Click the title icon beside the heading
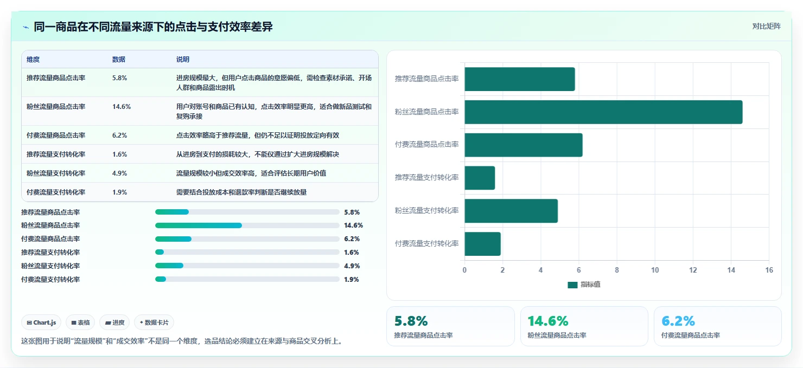This screenshot has height=368, width=803. 26,27
